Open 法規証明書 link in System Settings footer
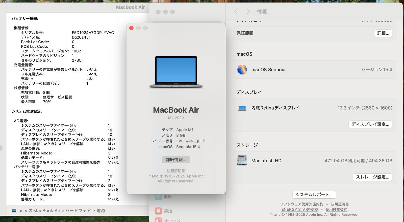This screenshot has width=404, height=222. (340, 204)
